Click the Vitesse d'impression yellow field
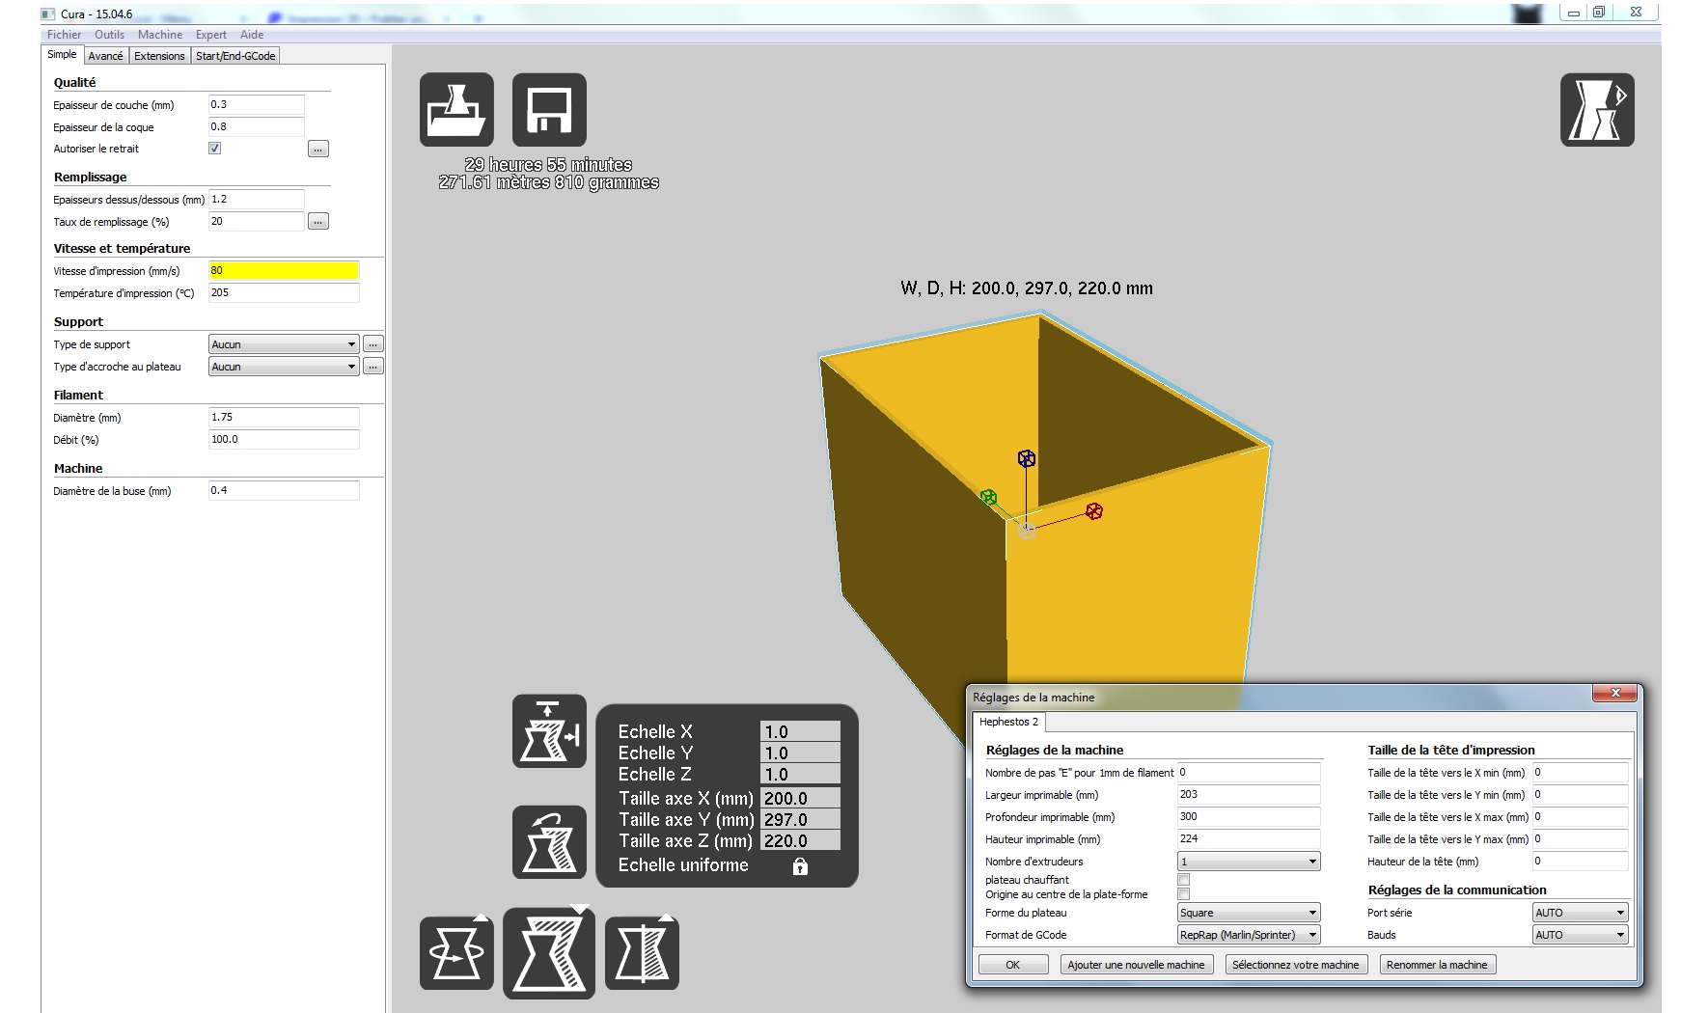This screenshot has width=1681, height=1013. (x=284, y=271)
